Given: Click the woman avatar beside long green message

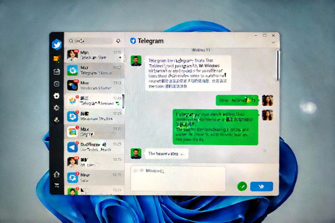Looking at the screenshot, I should click(267, 115).
